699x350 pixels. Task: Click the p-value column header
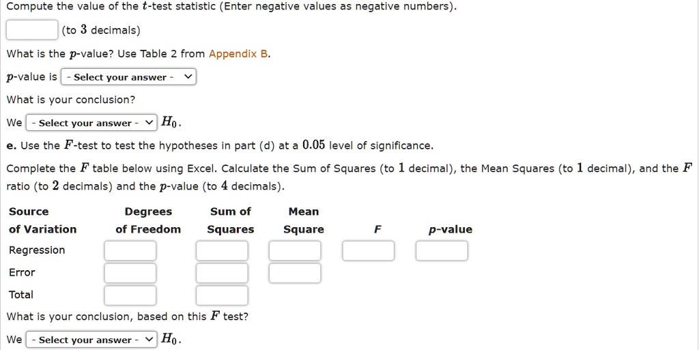[451, 229]
